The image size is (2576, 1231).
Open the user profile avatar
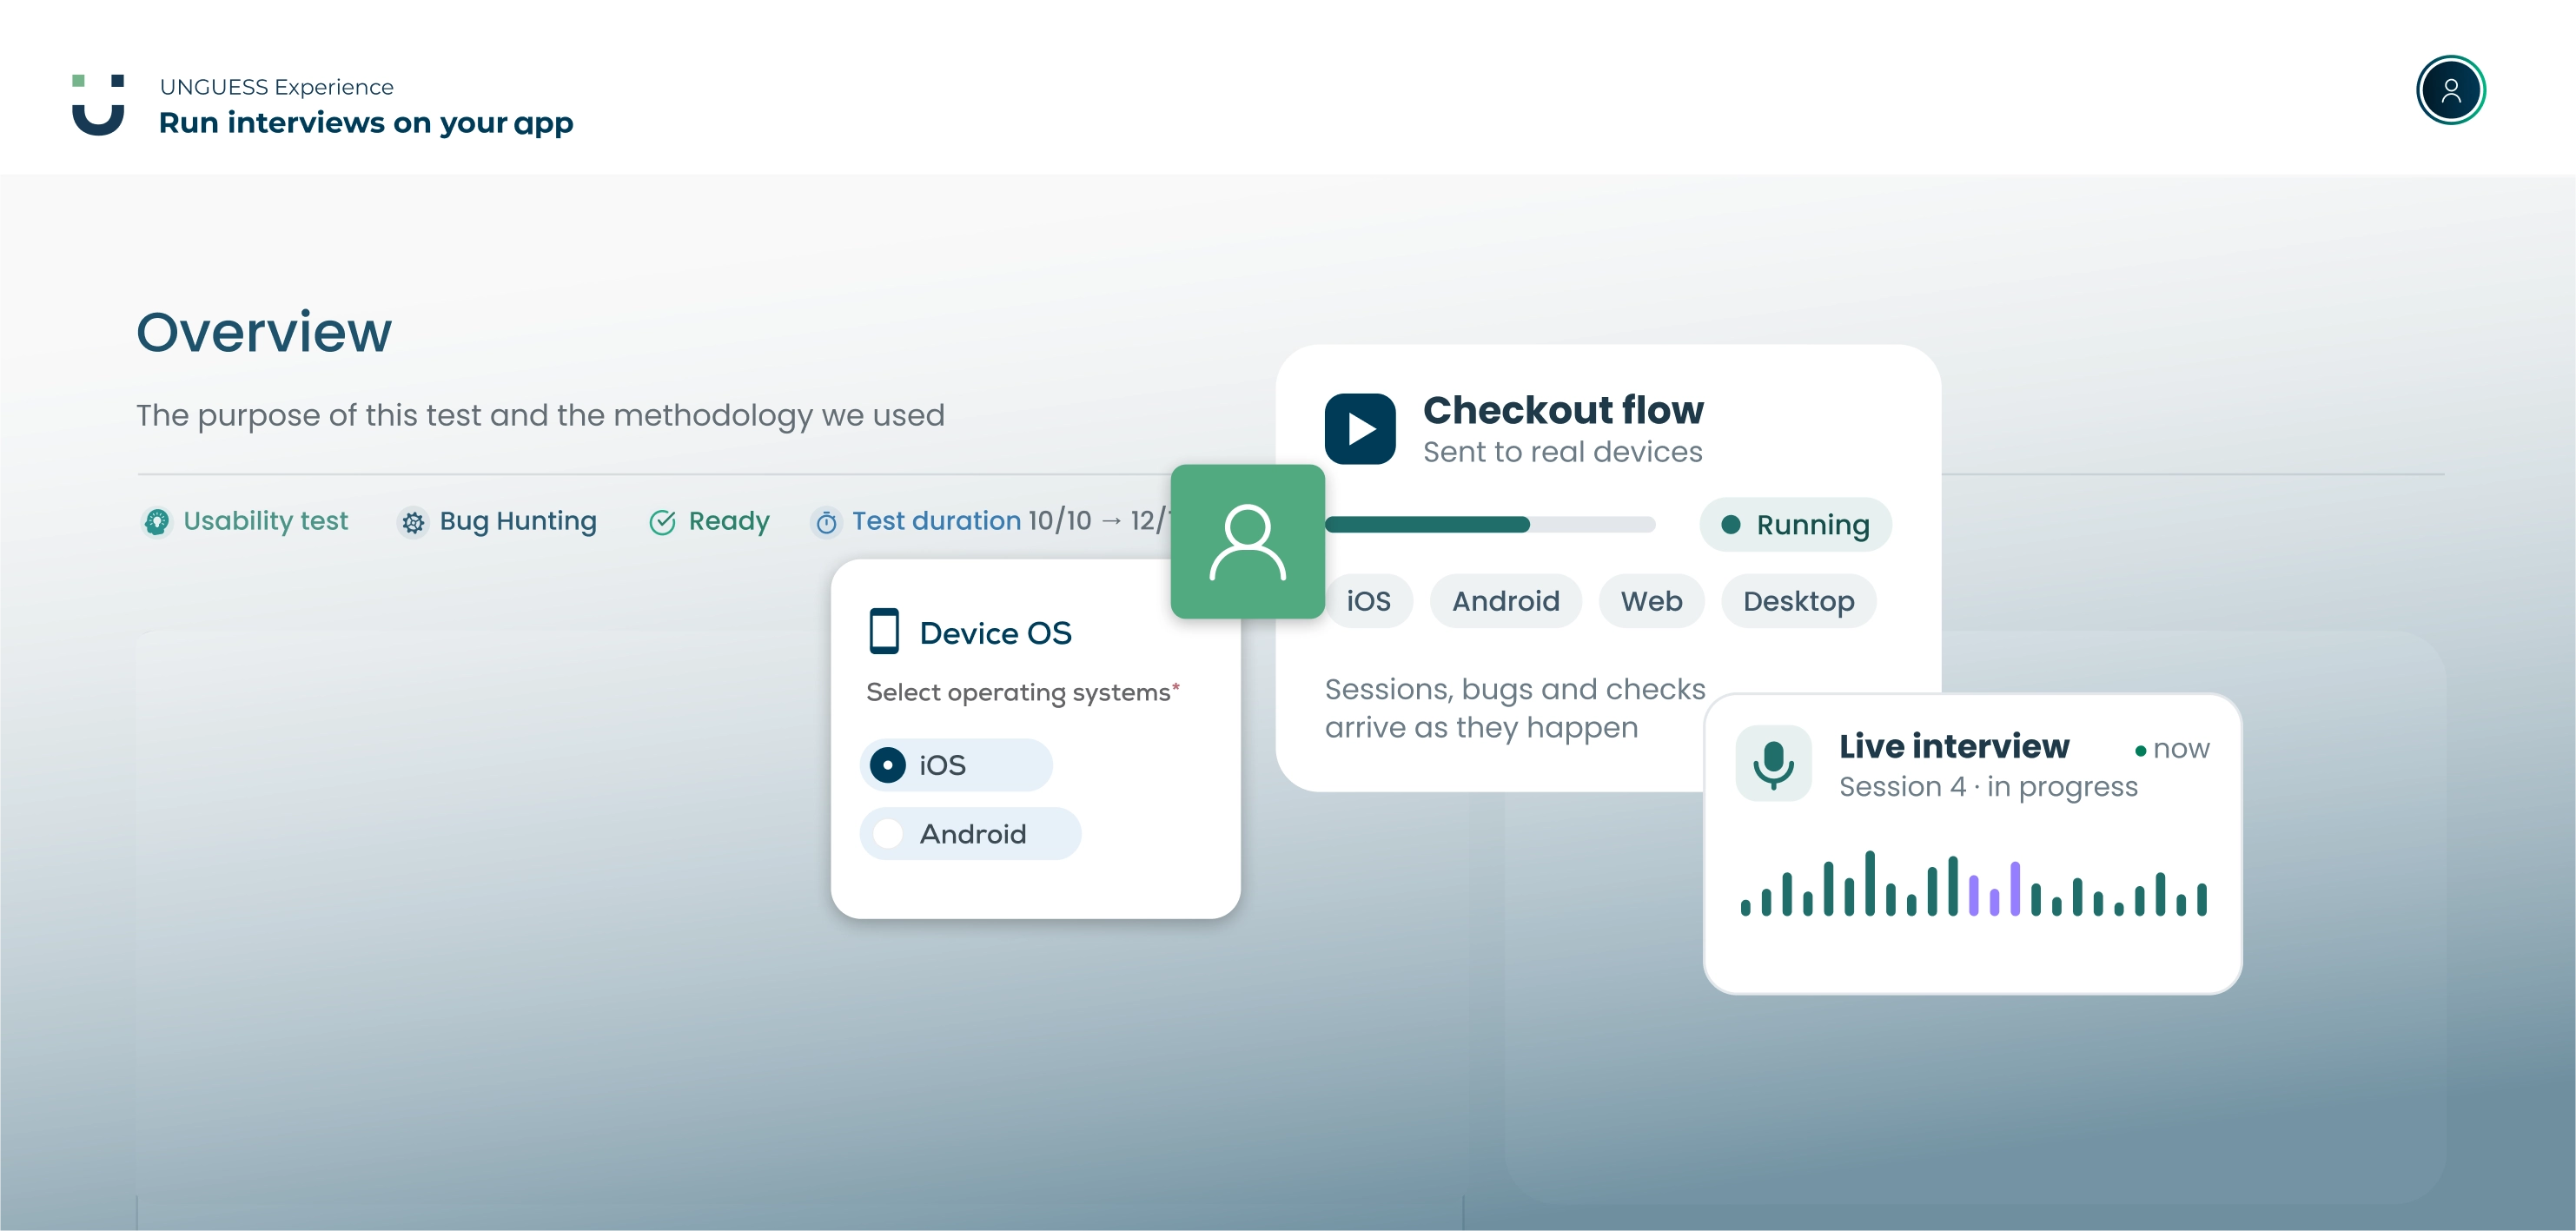point(2450,90)
